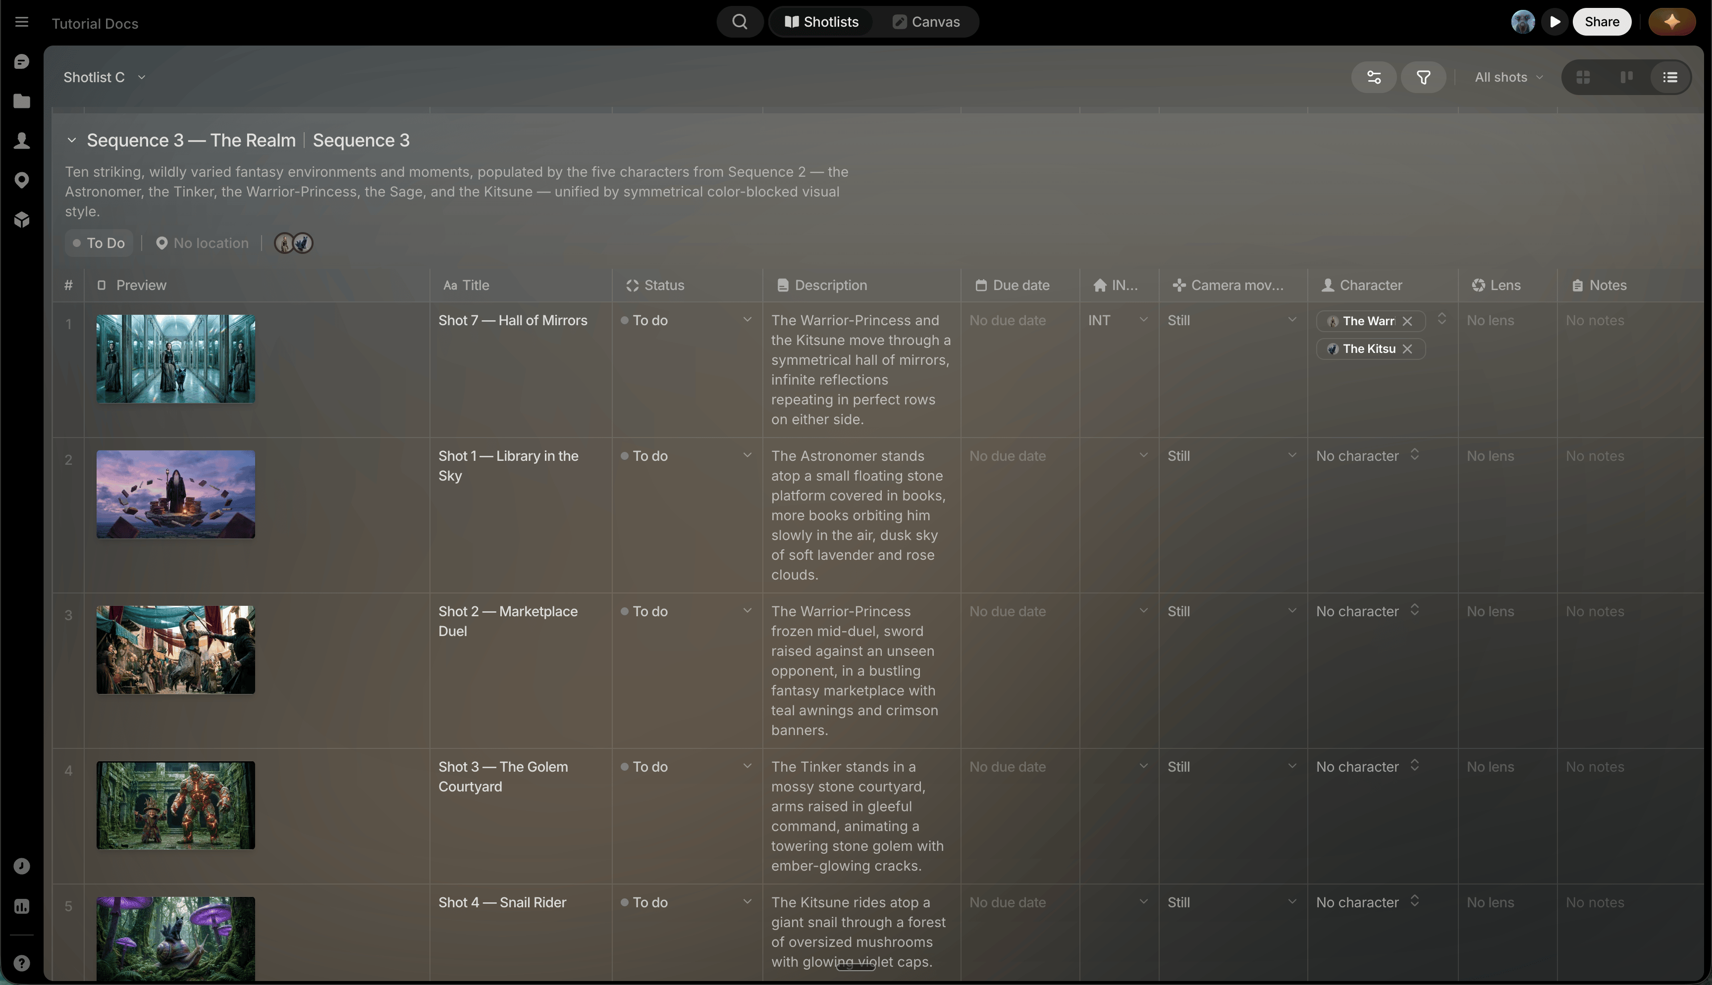This screenshot has width=1712, height=985.
Task: Click the orange sparkle AI button
Action: [1671, 22]
